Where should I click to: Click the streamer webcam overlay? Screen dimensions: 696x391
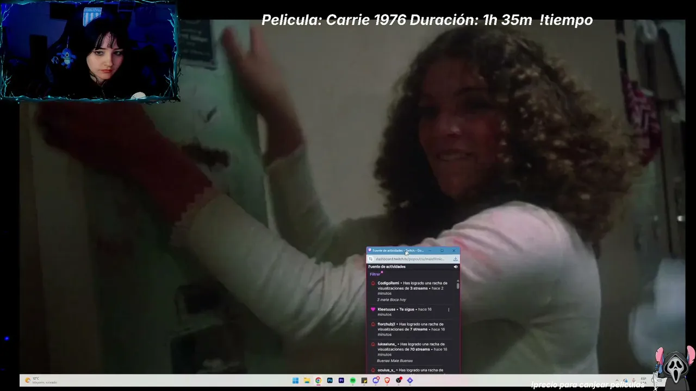point(89,51)
